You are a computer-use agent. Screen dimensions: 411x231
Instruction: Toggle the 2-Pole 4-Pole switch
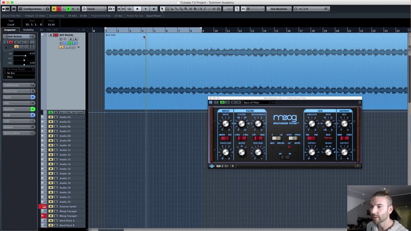coord(241,138)
